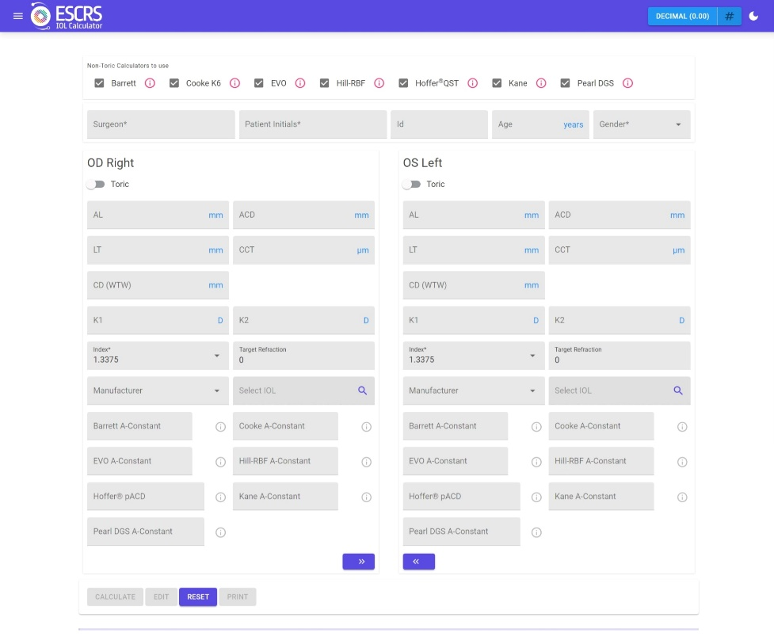This screenshot has width=774, height=644.
Task: Open Cooke K6 info icon
Action: pyautogui.click(x=235, y=83)
